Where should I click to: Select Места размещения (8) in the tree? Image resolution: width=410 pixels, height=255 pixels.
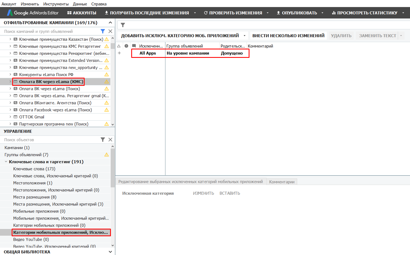tap(35, 197)
